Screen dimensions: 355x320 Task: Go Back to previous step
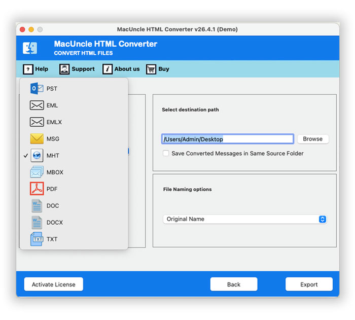click(x=234, y=284)
